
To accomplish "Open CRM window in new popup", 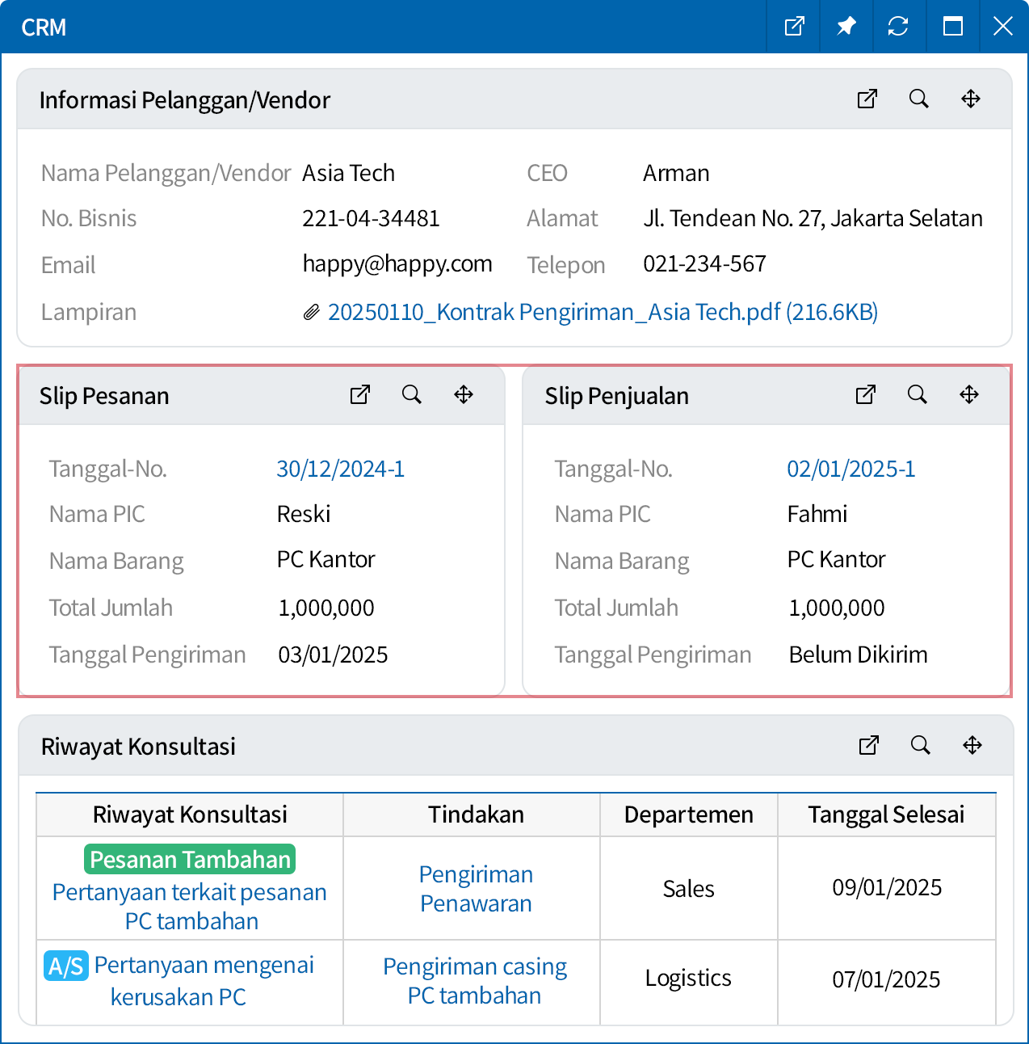I will point(795,27).
